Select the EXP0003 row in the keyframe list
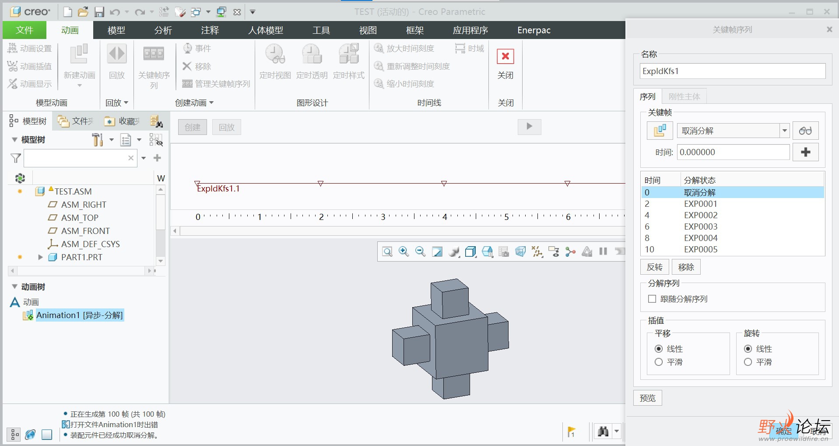Screen dimensions: 839x446 [x=733, y=227]
